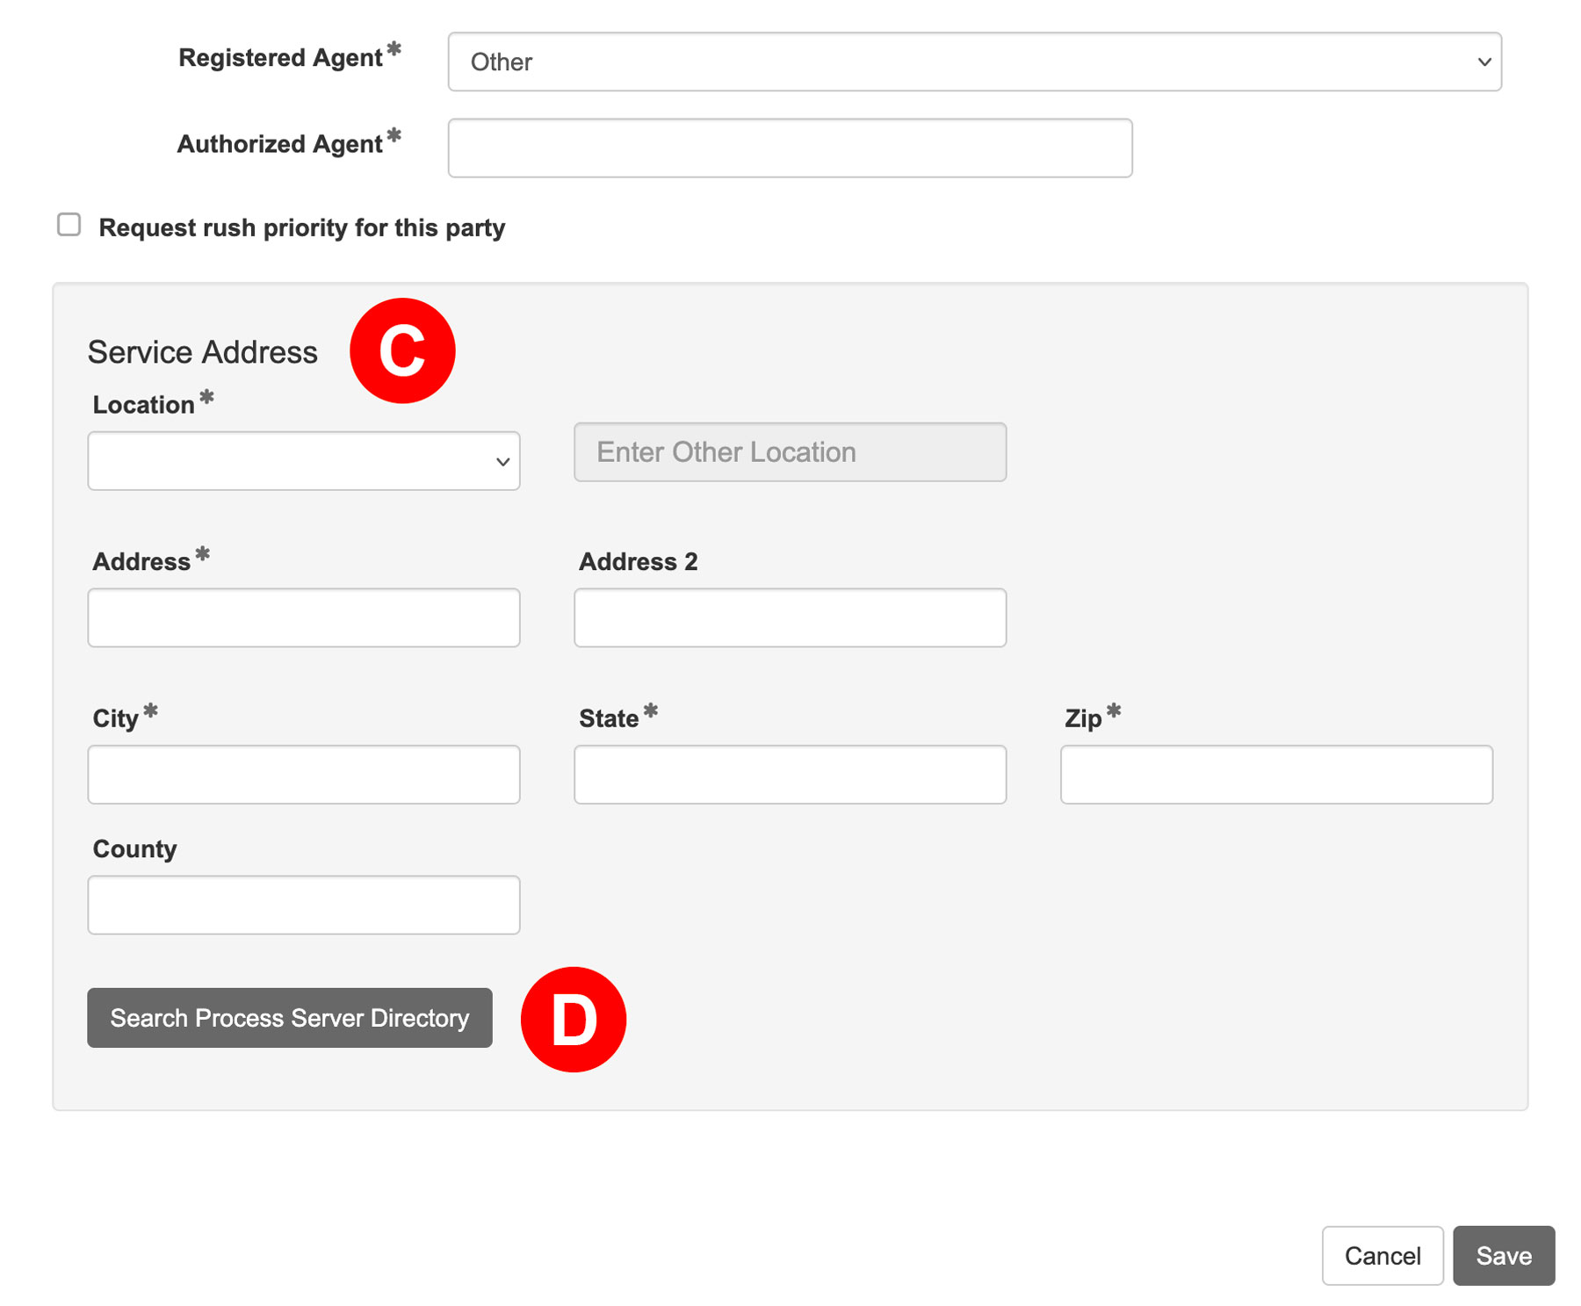This screenshot has width=1581, height=1306.
Task: Click the Service Address heading text
Action: [x=203, y=352]
